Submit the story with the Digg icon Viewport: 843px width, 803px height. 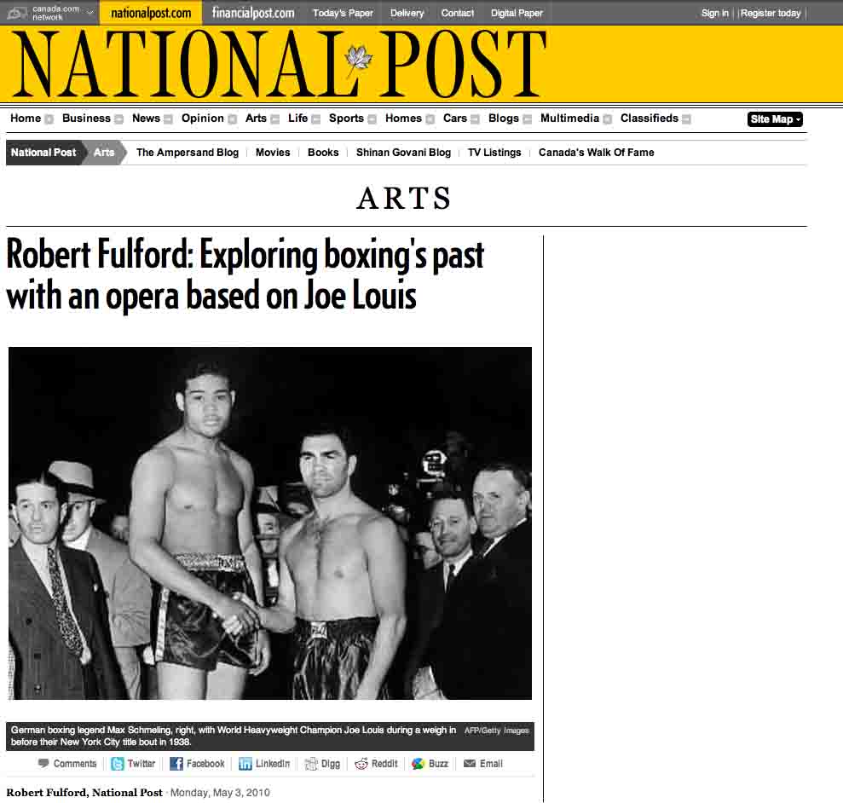pos(311,764)
